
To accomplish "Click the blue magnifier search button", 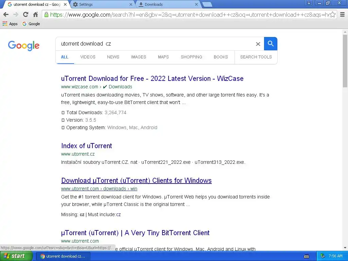I will pos(271,44).
